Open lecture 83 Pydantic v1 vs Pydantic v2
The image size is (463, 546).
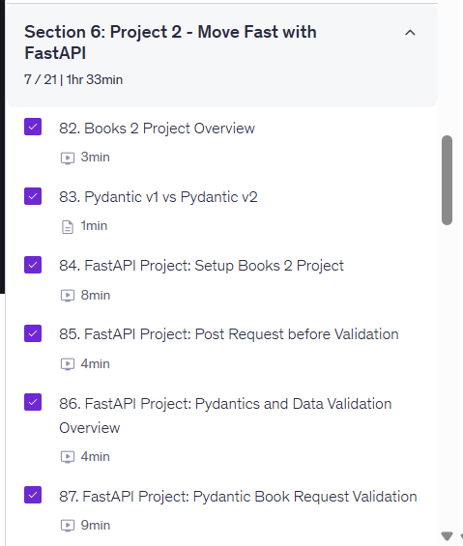pyautogui.click(x=159, y=197)
